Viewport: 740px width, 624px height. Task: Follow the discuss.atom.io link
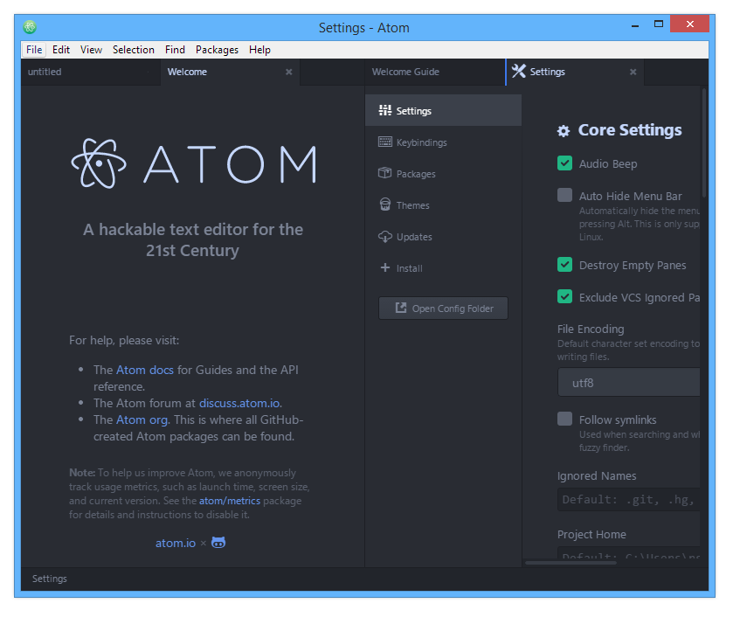click(x=239, y=403)
